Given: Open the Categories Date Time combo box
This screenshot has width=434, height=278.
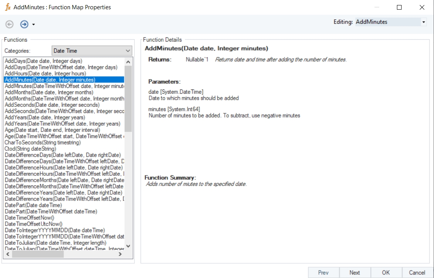Looking at the screenshot, I should pyautogui.click(x=92, y=51).
